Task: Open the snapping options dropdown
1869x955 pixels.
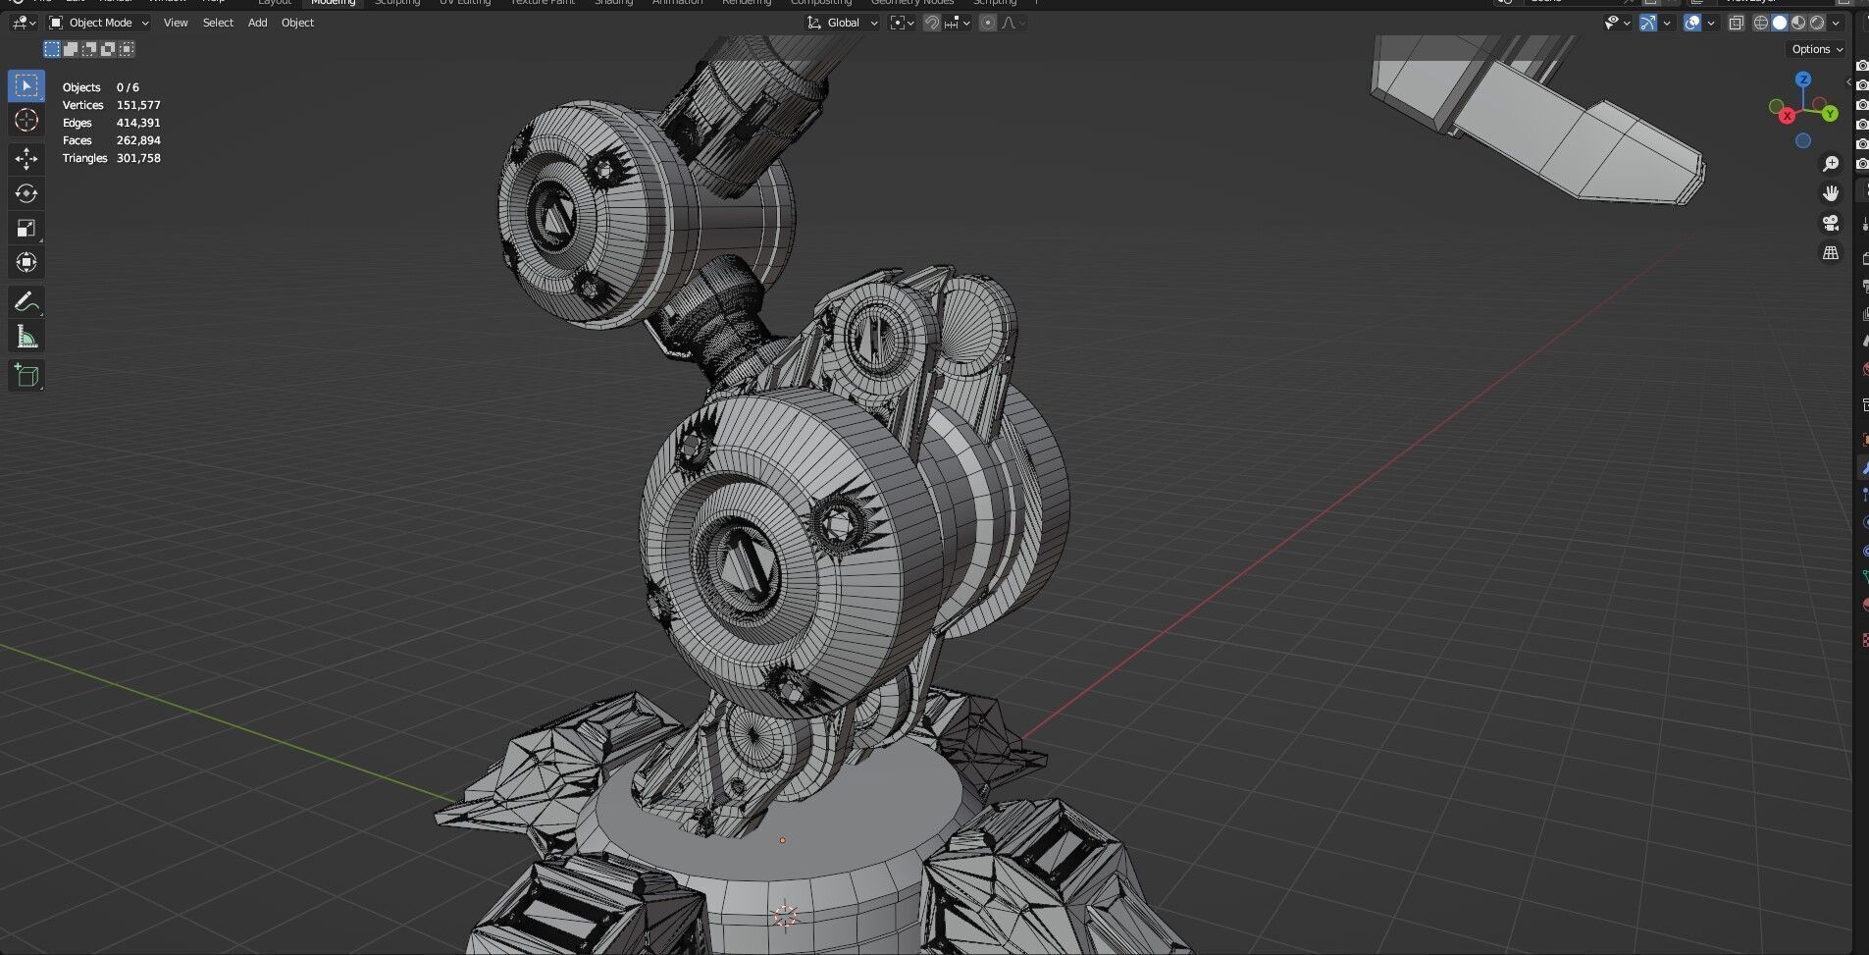Action: (958, 23)
